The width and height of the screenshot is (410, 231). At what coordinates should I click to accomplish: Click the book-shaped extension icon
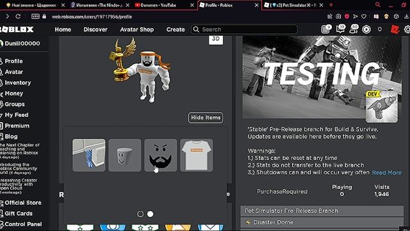(x=376, y=17)
